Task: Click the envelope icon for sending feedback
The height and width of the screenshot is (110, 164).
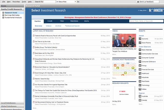Action: [x=138, y=2]
